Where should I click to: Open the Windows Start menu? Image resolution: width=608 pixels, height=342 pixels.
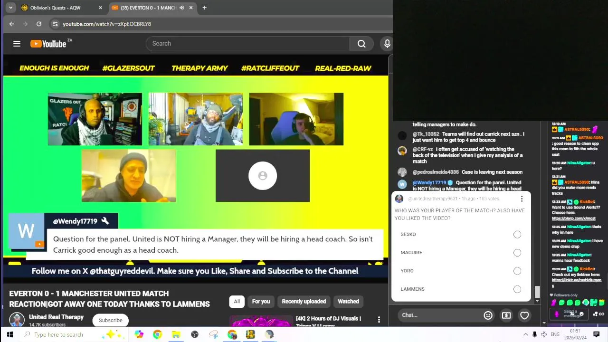(x=9, y=334)
